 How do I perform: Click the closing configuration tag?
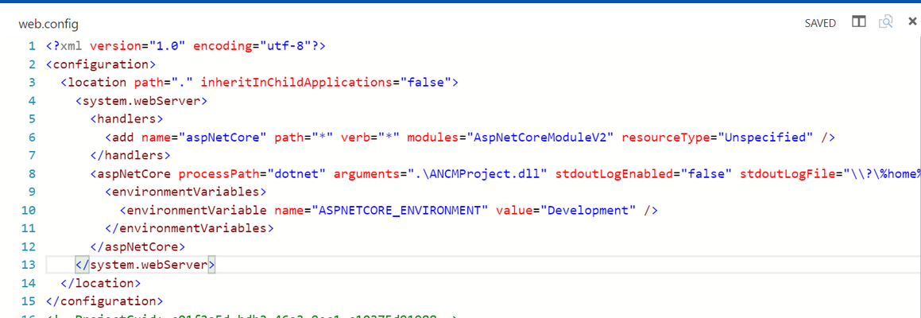pos(105,301)
